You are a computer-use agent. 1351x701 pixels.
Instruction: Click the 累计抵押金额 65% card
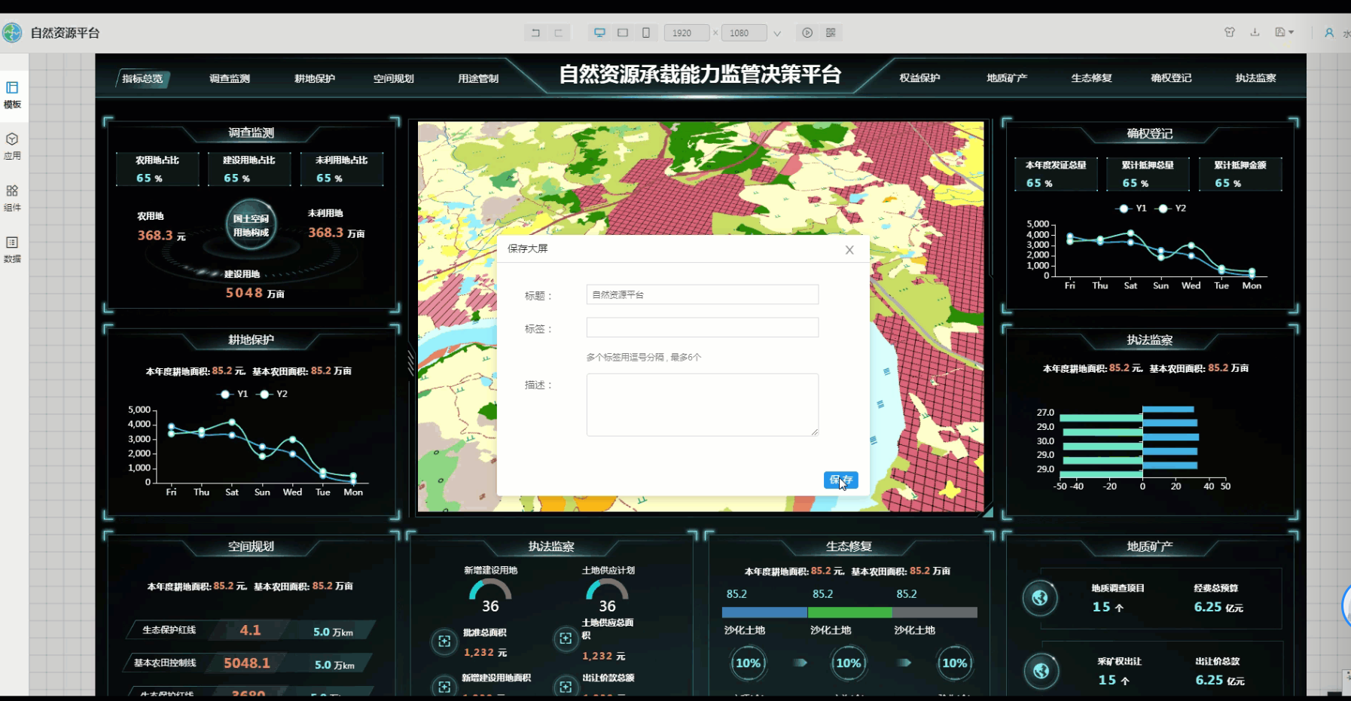point(1240,174)
